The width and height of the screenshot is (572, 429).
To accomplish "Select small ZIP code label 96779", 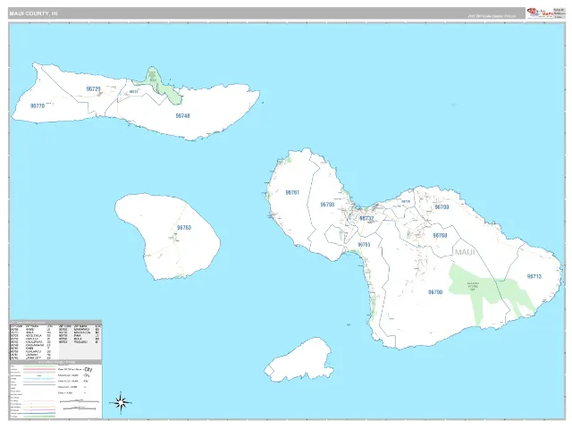I will click(x=406, y=201).
